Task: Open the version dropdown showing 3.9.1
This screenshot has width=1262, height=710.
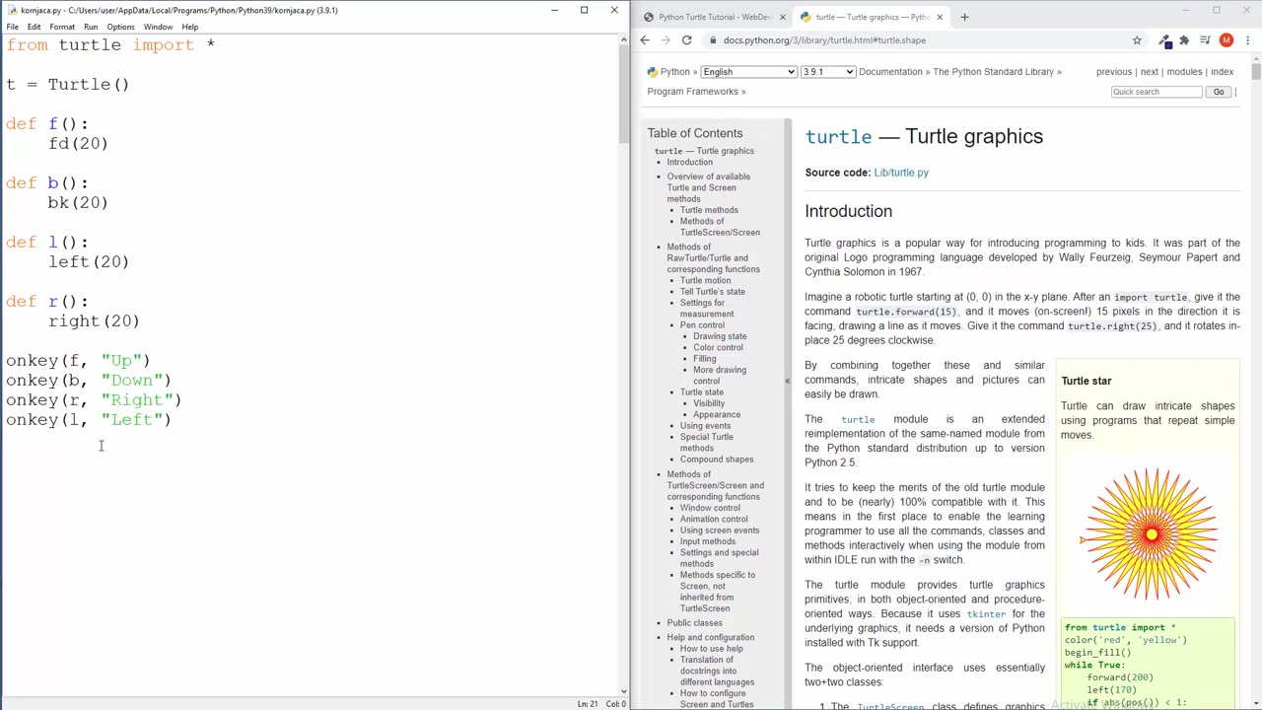Action: point(827,72)
